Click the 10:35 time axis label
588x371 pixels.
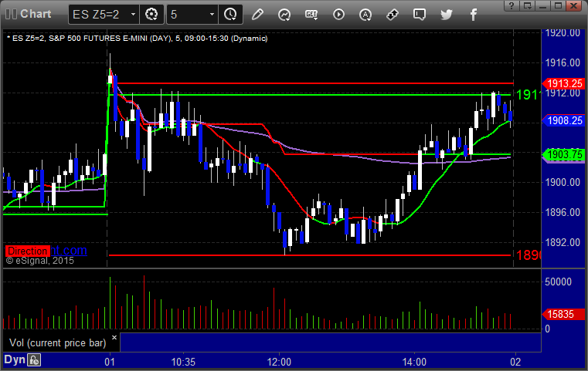183,362
